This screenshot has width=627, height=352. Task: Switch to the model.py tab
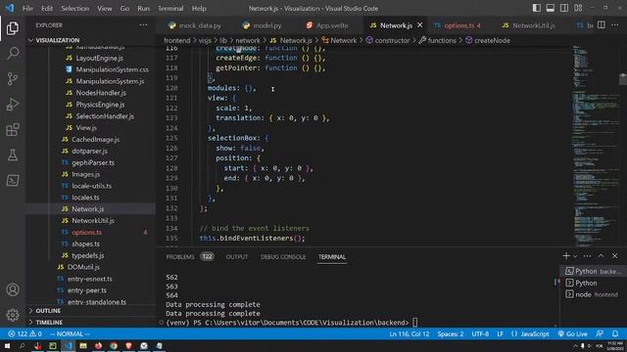(262, 25)
